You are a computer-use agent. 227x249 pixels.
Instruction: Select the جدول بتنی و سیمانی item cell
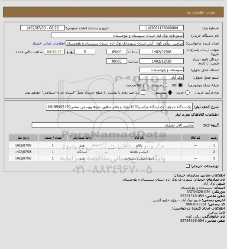[139, 158]
